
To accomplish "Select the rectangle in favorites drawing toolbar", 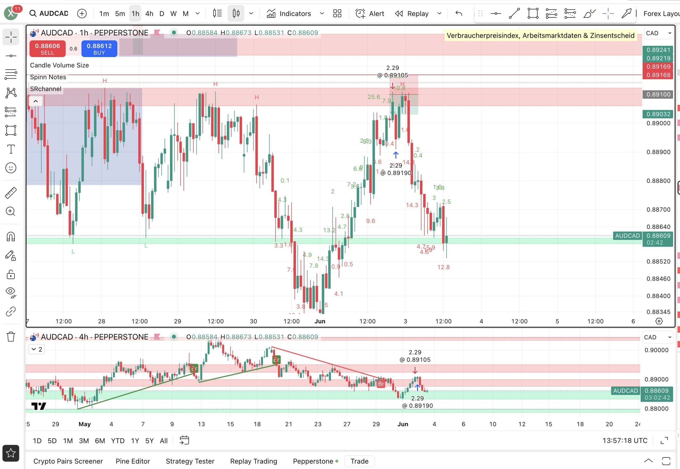I will 533,14.
